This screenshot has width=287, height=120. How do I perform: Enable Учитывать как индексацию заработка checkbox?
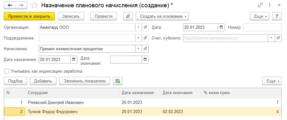tap(7, 71)
